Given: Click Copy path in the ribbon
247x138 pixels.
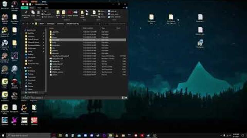Looking at the screenshot, I should 46,14.
